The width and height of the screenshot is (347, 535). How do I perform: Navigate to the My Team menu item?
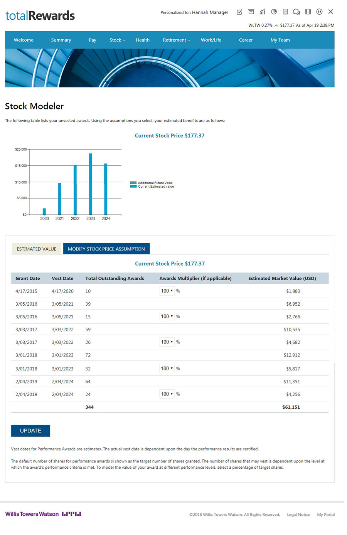click(280, 40)
